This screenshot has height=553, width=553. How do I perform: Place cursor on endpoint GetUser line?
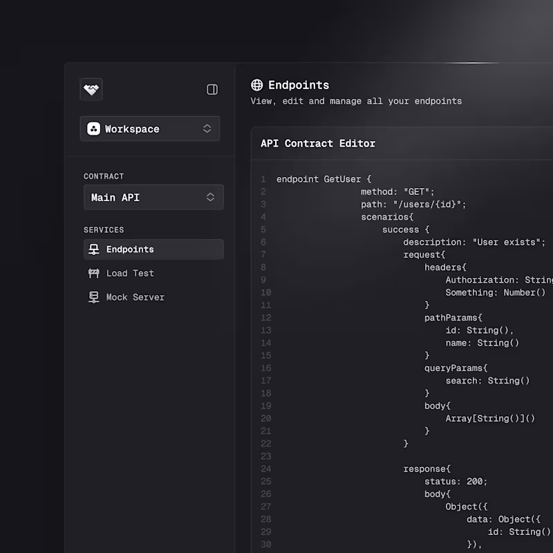tap(324, 179)
